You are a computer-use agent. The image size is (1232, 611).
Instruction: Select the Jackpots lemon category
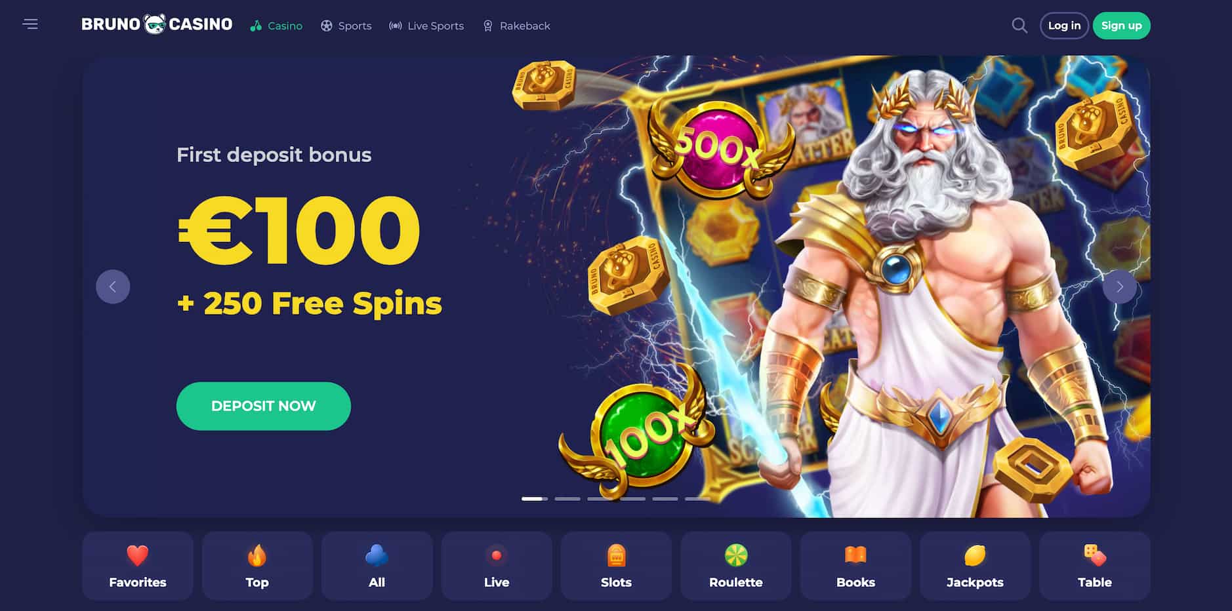point(975,566)
